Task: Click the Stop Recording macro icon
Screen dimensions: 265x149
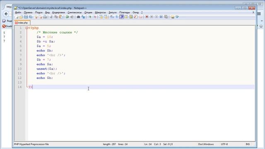Action: (152, 17)
